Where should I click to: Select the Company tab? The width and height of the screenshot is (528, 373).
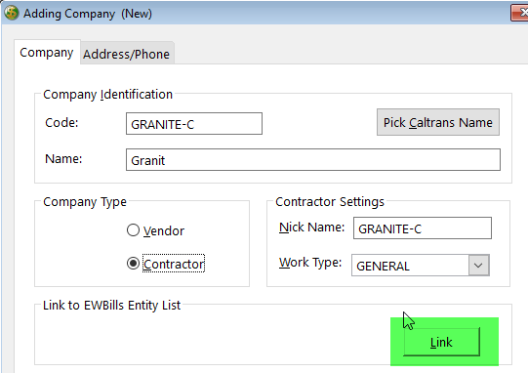[47, 52]
